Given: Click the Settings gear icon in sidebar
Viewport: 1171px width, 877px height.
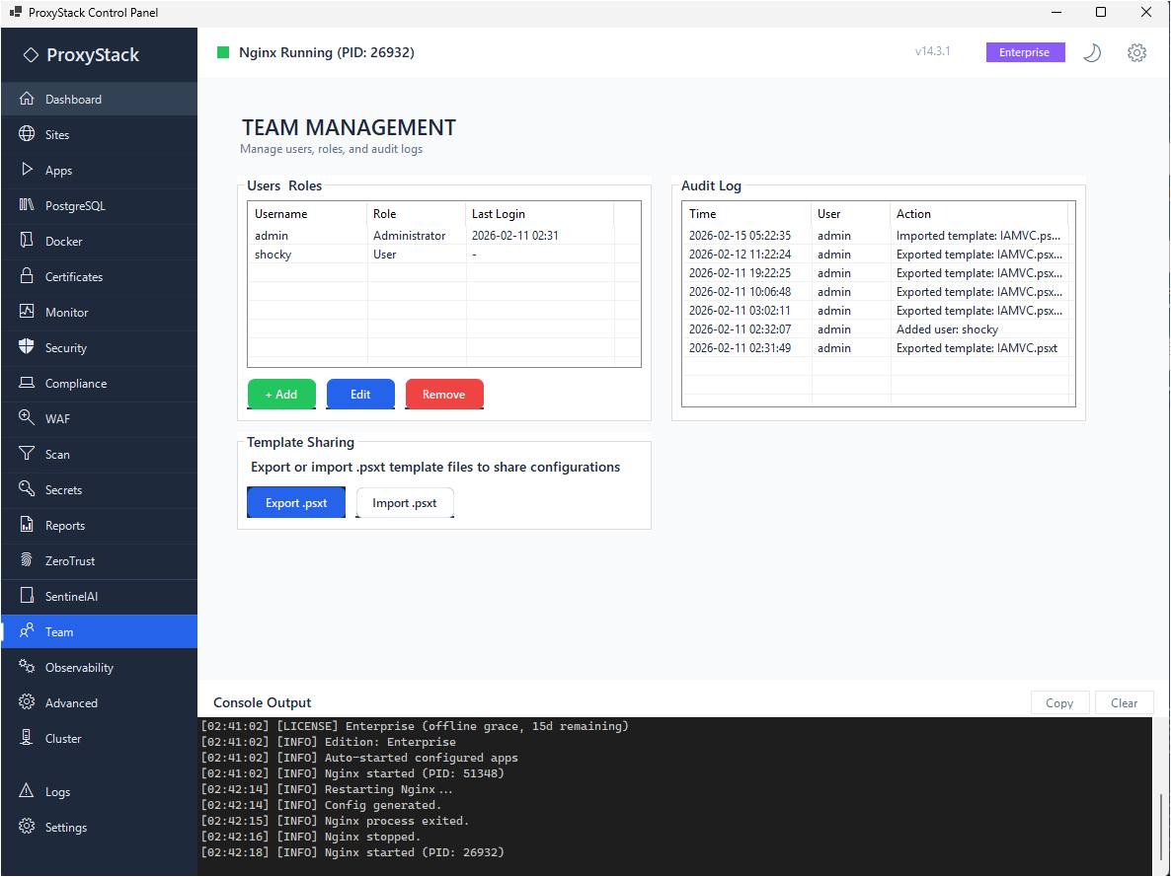Looking at the screenshot, I should click(27, 827).
